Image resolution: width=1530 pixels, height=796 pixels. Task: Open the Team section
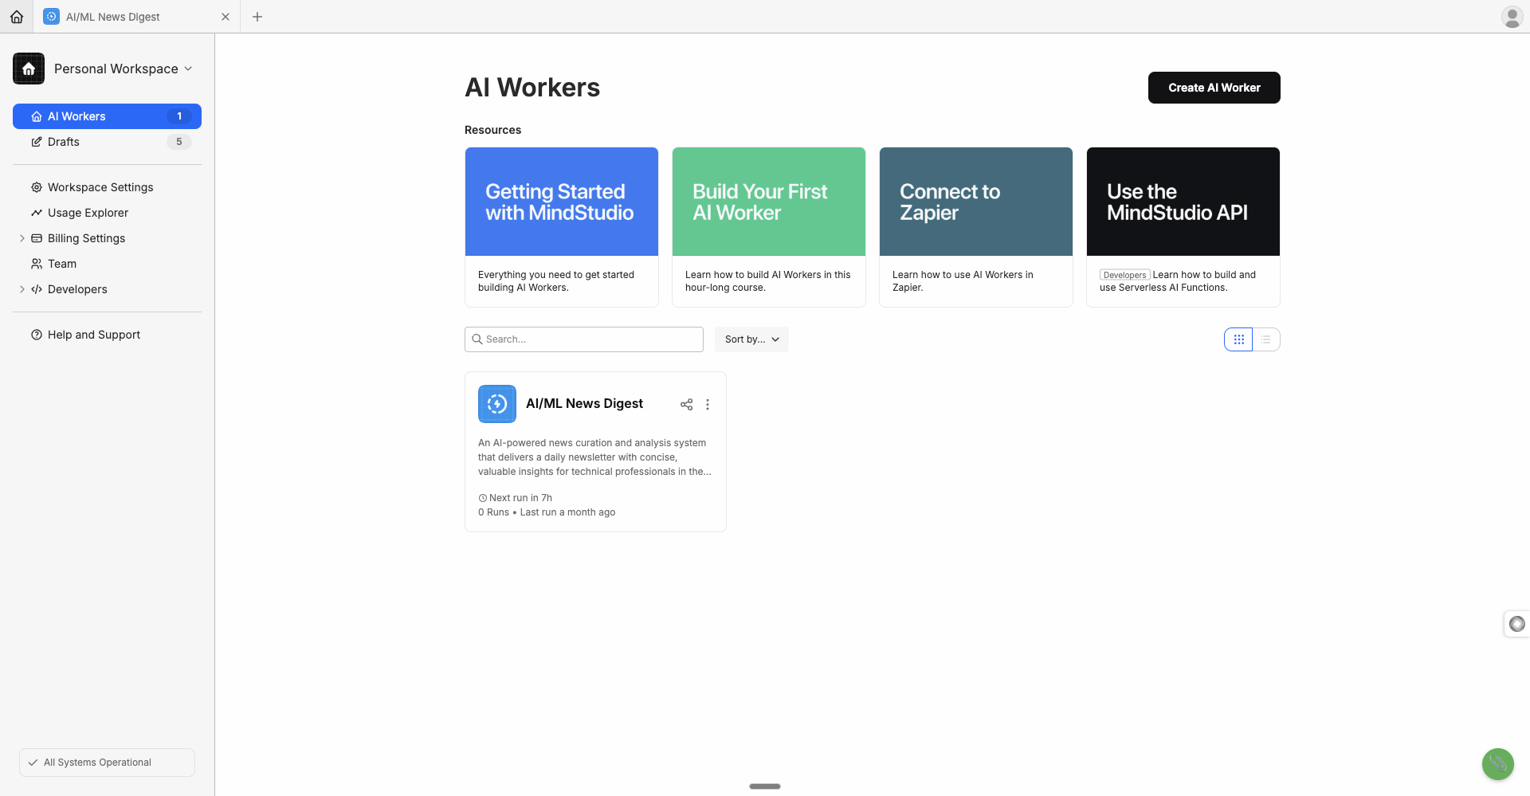(x=61, y=264)
